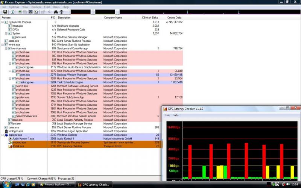Switch to Process Explorer taskbar button
The image size is (301, 188).
pyautogui.click(x=57, y=185)
